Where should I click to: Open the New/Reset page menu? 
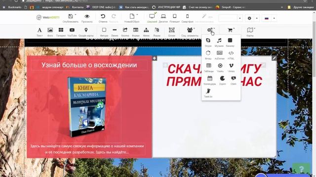pyautogui.click(x=132, y=18)
